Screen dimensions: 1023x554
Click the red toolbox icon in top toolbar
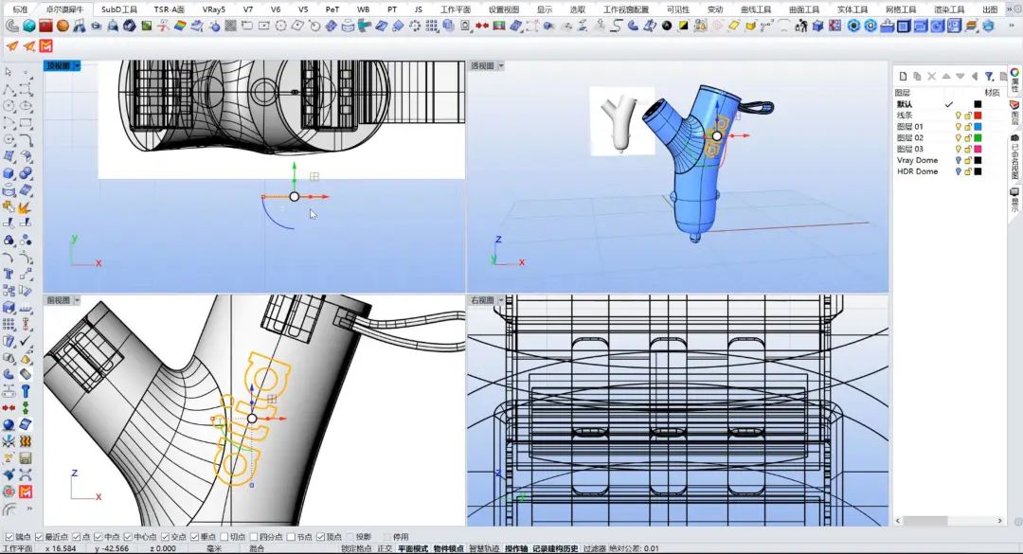[45, 26]
